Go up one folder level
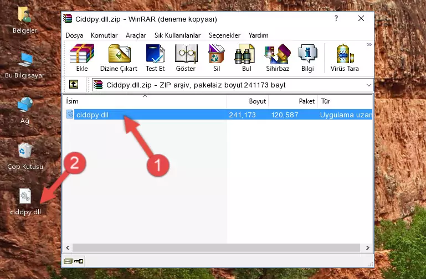Image resolution: width=426 pixels, height=279 pixels. tap(73, 84)
